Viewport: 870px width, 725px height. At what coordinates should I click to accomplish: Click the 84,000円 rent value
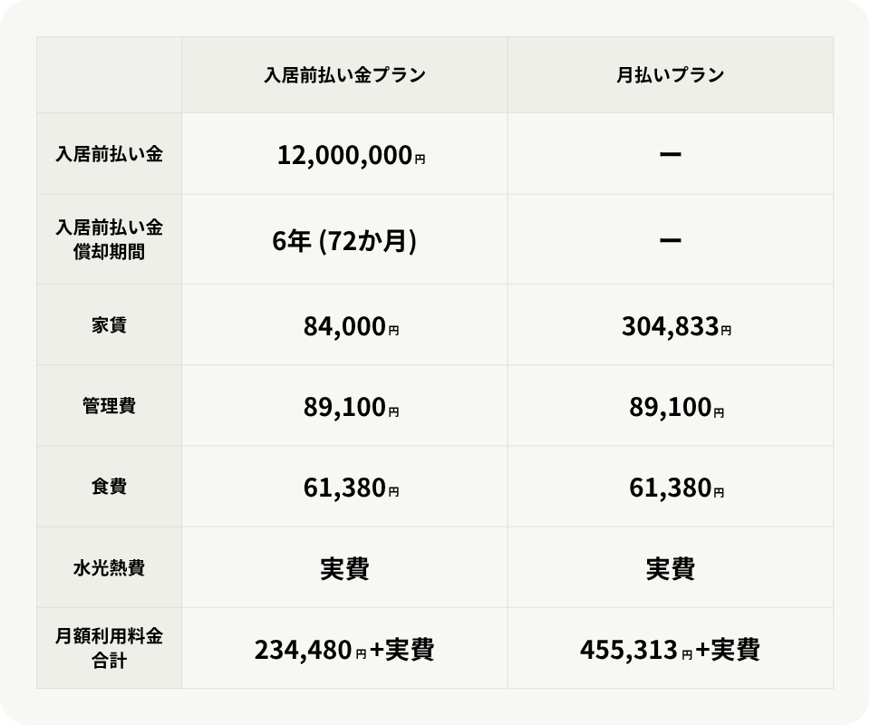[351, 326]
